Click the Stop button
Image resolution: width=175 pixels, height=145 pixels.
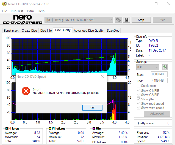pyautogui.click(x=141, y=20)
